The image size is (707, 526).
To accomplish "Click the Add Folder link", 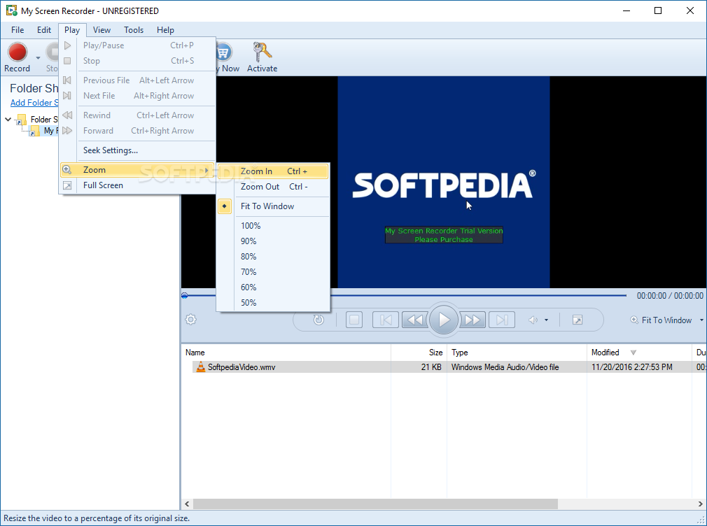I will coord(34,103).
